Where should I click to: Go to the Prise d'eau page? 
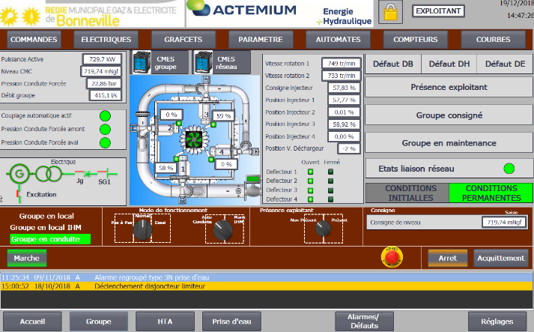point(231,321)
